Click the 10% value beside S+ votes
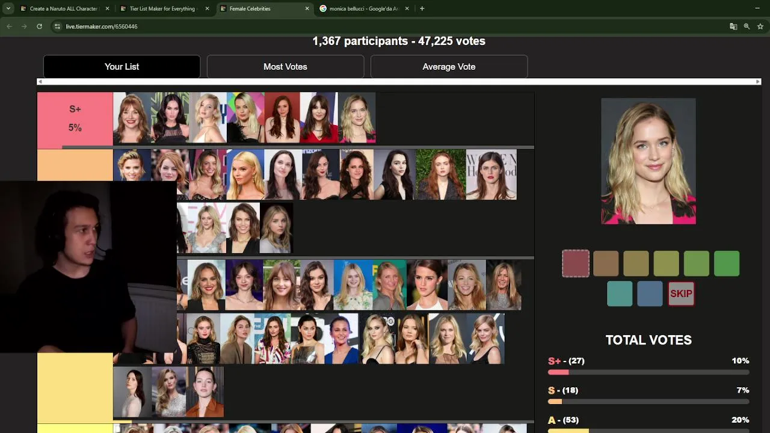The height and width of the screenshot is (433, 770). (x=740, y=361)
